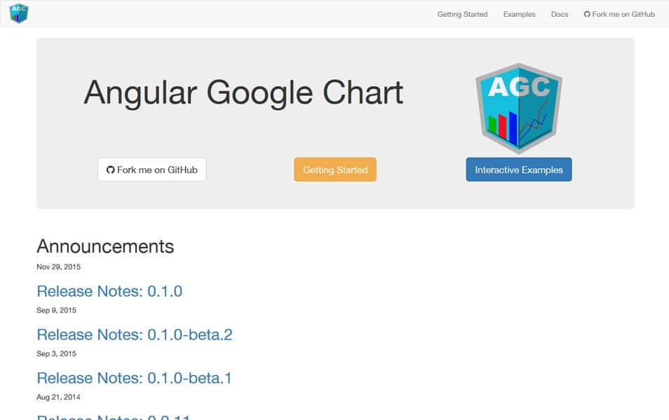This screenshot has width=669, height=420.
Task: Click the GitHub icon in the top navigation
Action: 587,14
